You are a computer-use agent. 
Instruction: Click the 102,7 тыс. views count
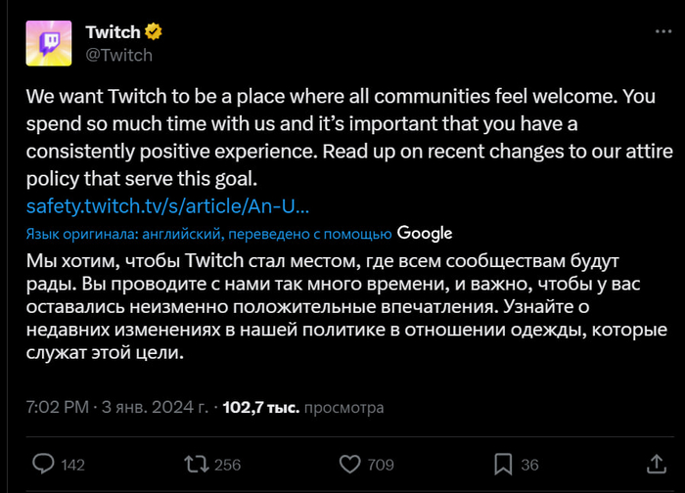click(x=262, y=407)
